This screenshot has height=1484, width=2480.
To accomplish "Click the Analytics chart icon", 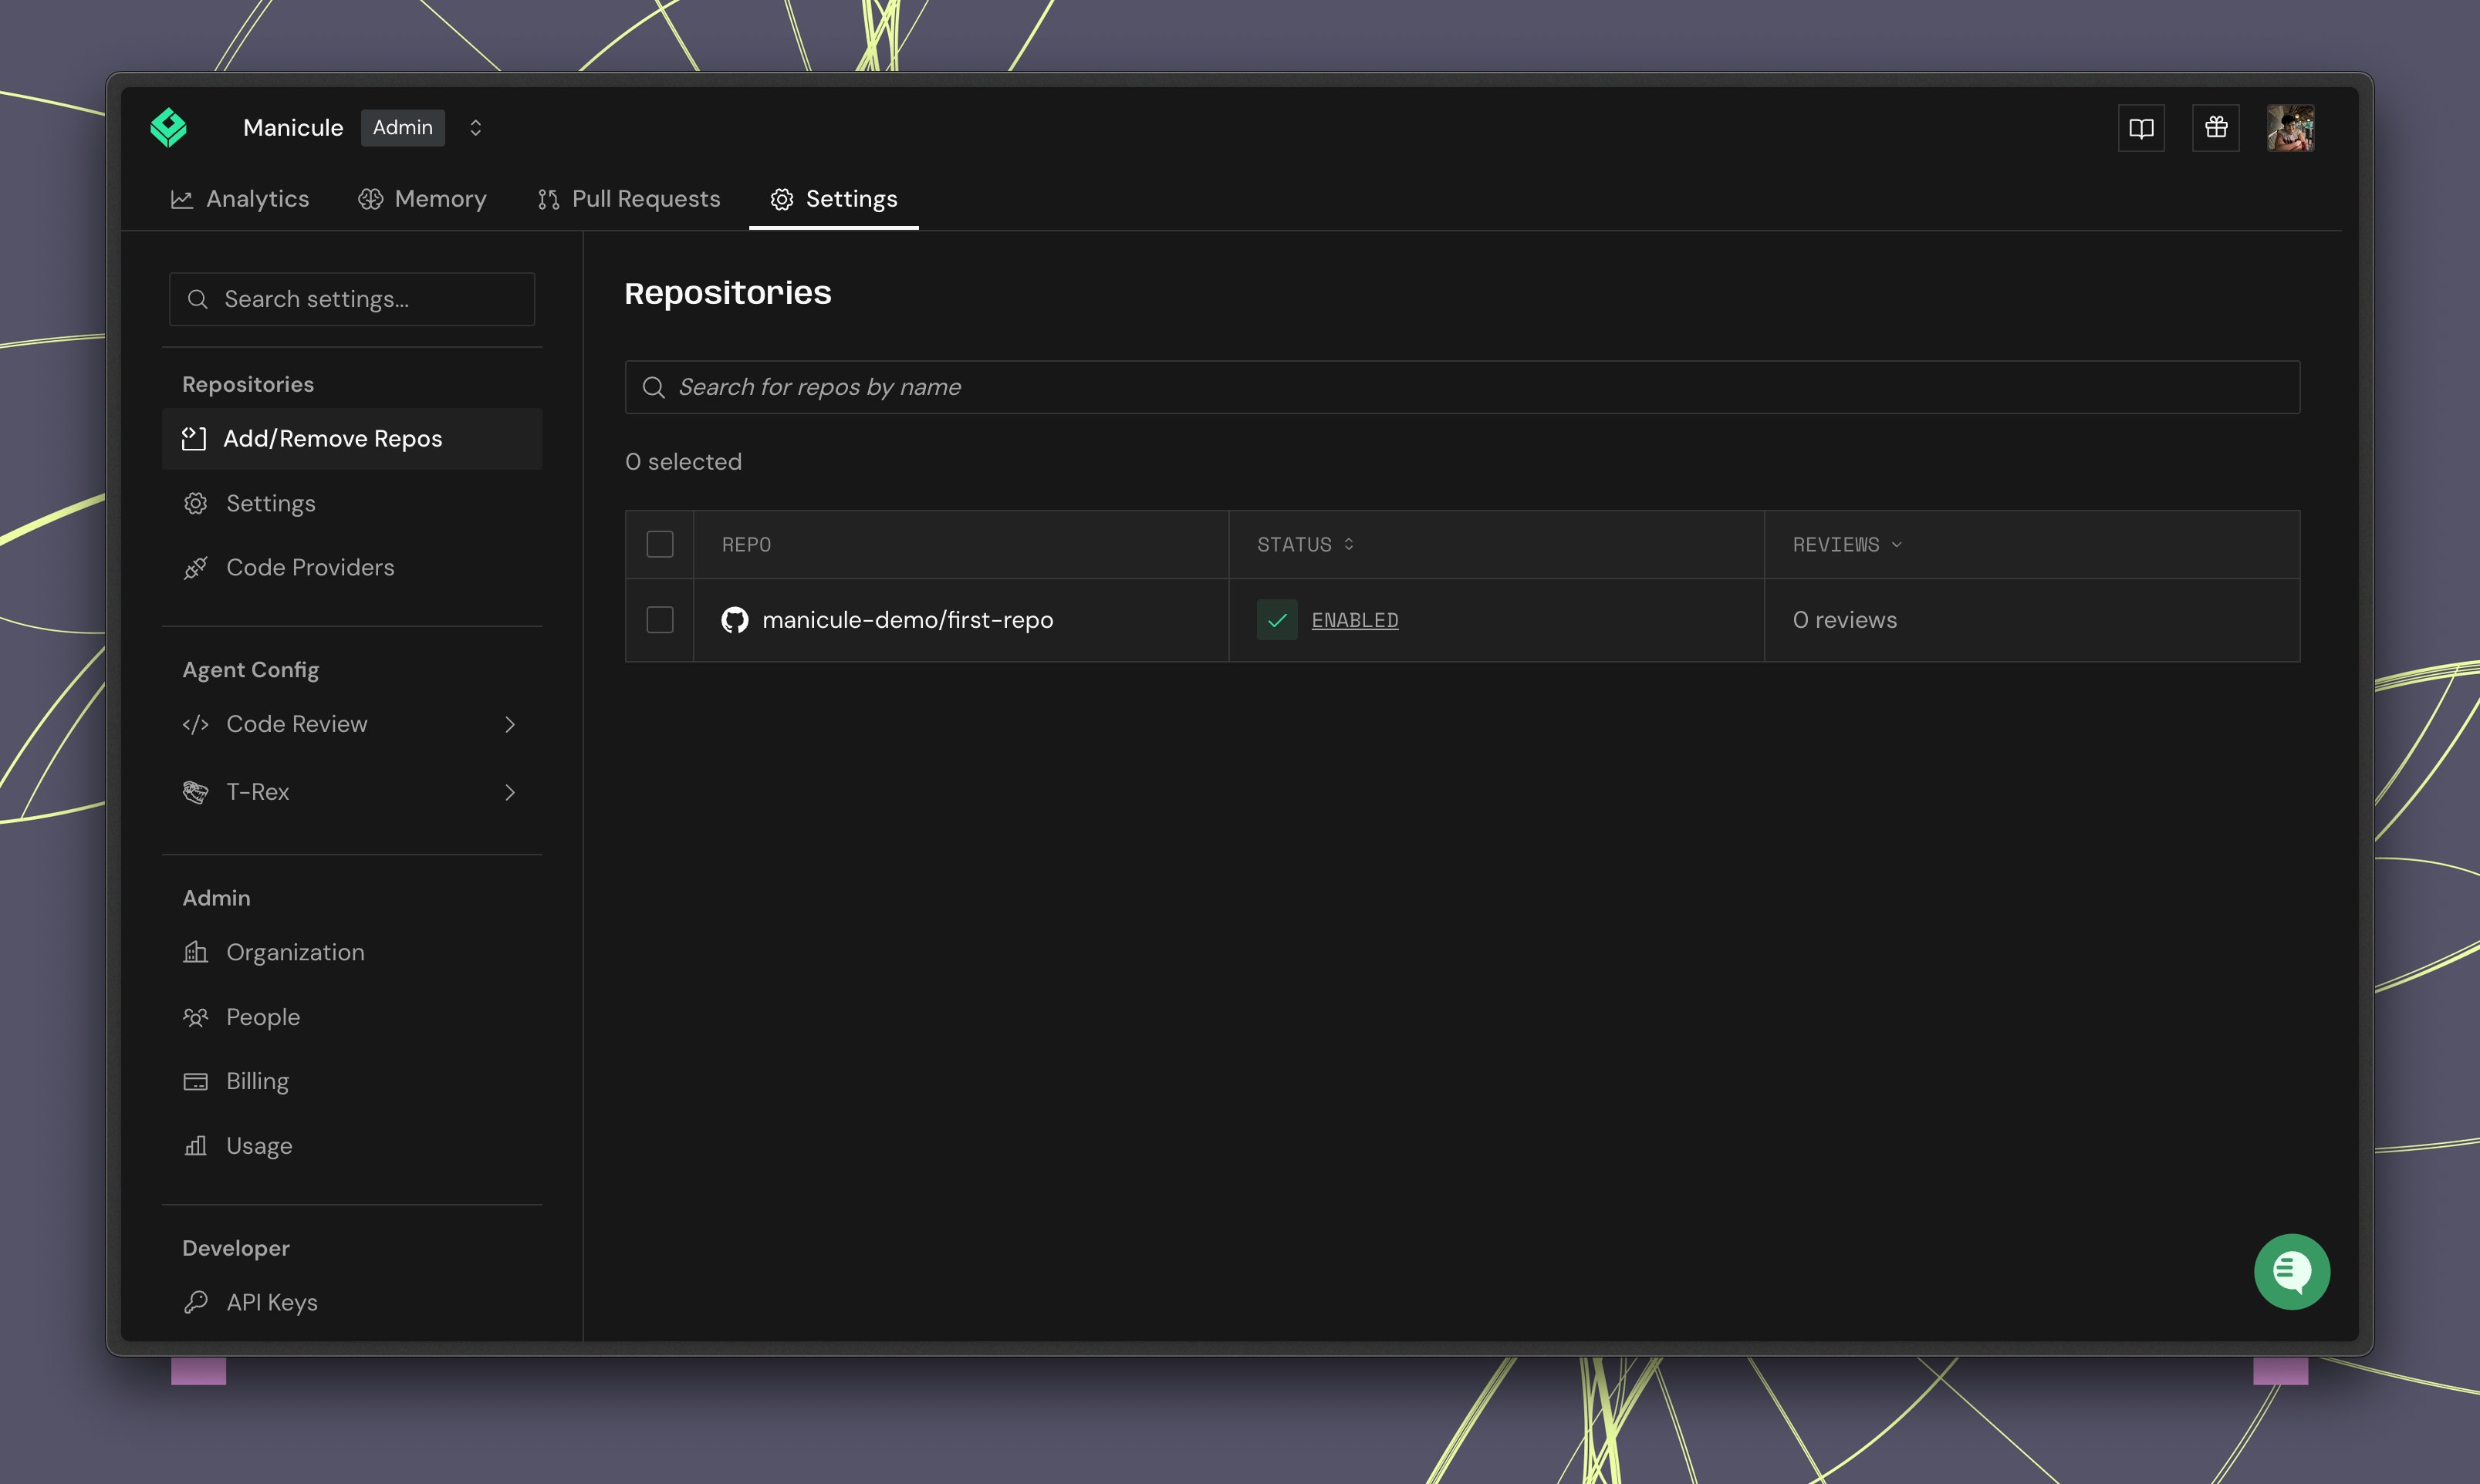I will pos(181,199).
